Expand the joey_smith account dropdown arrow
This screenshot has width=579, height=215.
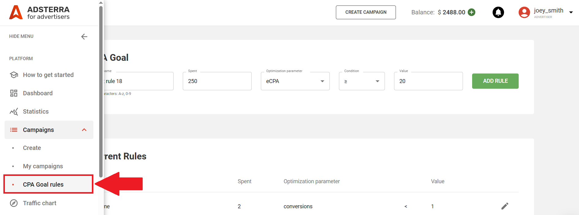[x=571, y=13]
